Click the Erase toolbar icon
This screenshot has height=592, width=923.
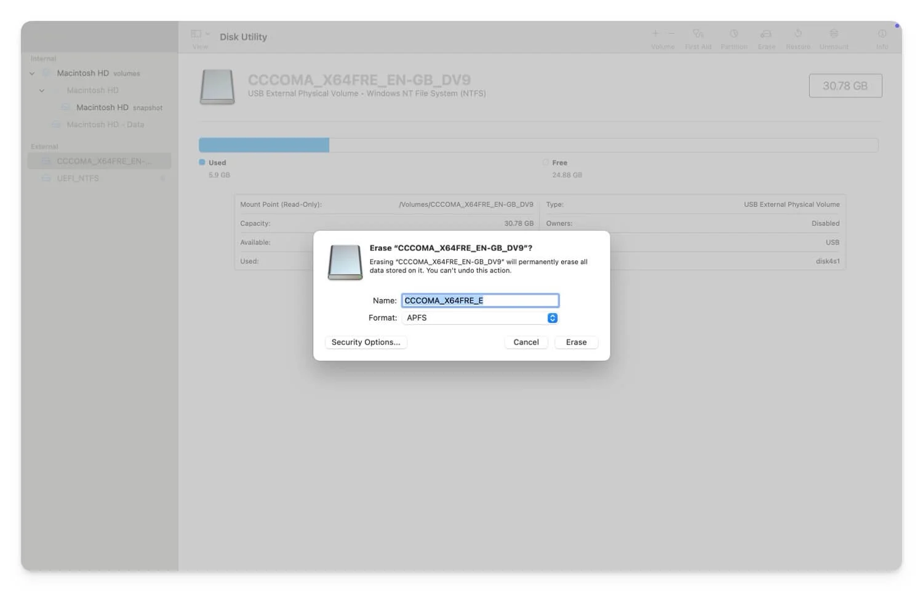(766, 33)
